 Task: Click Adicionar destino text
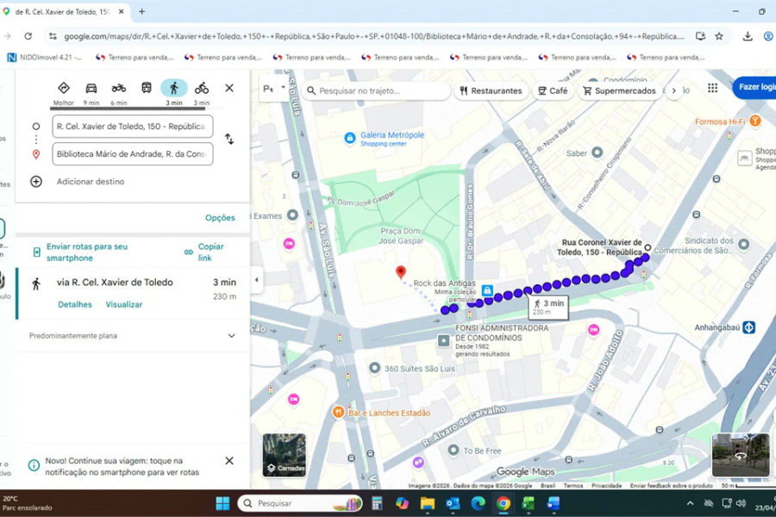point(91,182)
